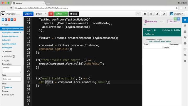Open the laptop panel in sidebar
Image resolution: width=188 pixels, height=106 pixels.
click(x=185, y=26)
